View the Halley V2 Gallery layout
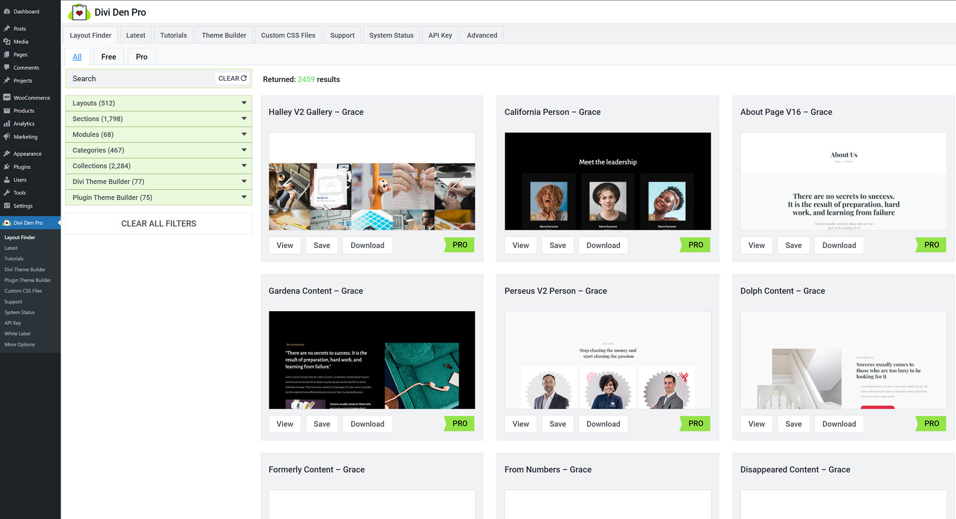The width and height of the screenshot is (956, 519). pyautogui.click(x=285, y=245)
